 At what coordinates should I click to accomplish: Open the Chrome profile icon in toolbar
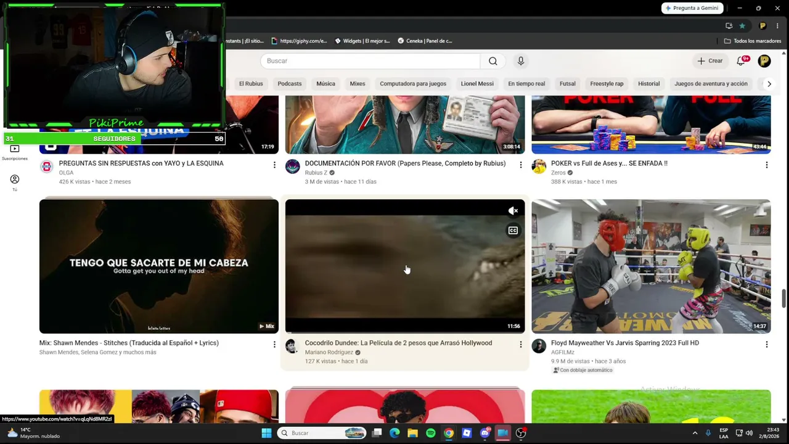(762, 26)
